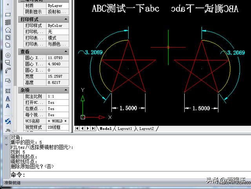251x189 pixels.
Task: Switch to the Model tab
Action: coord(105,129)
